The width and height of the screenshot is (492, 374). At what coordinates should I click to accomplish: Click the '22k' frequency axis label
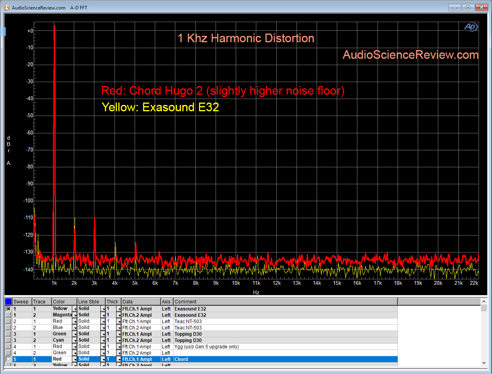click(x=474, y=283)
